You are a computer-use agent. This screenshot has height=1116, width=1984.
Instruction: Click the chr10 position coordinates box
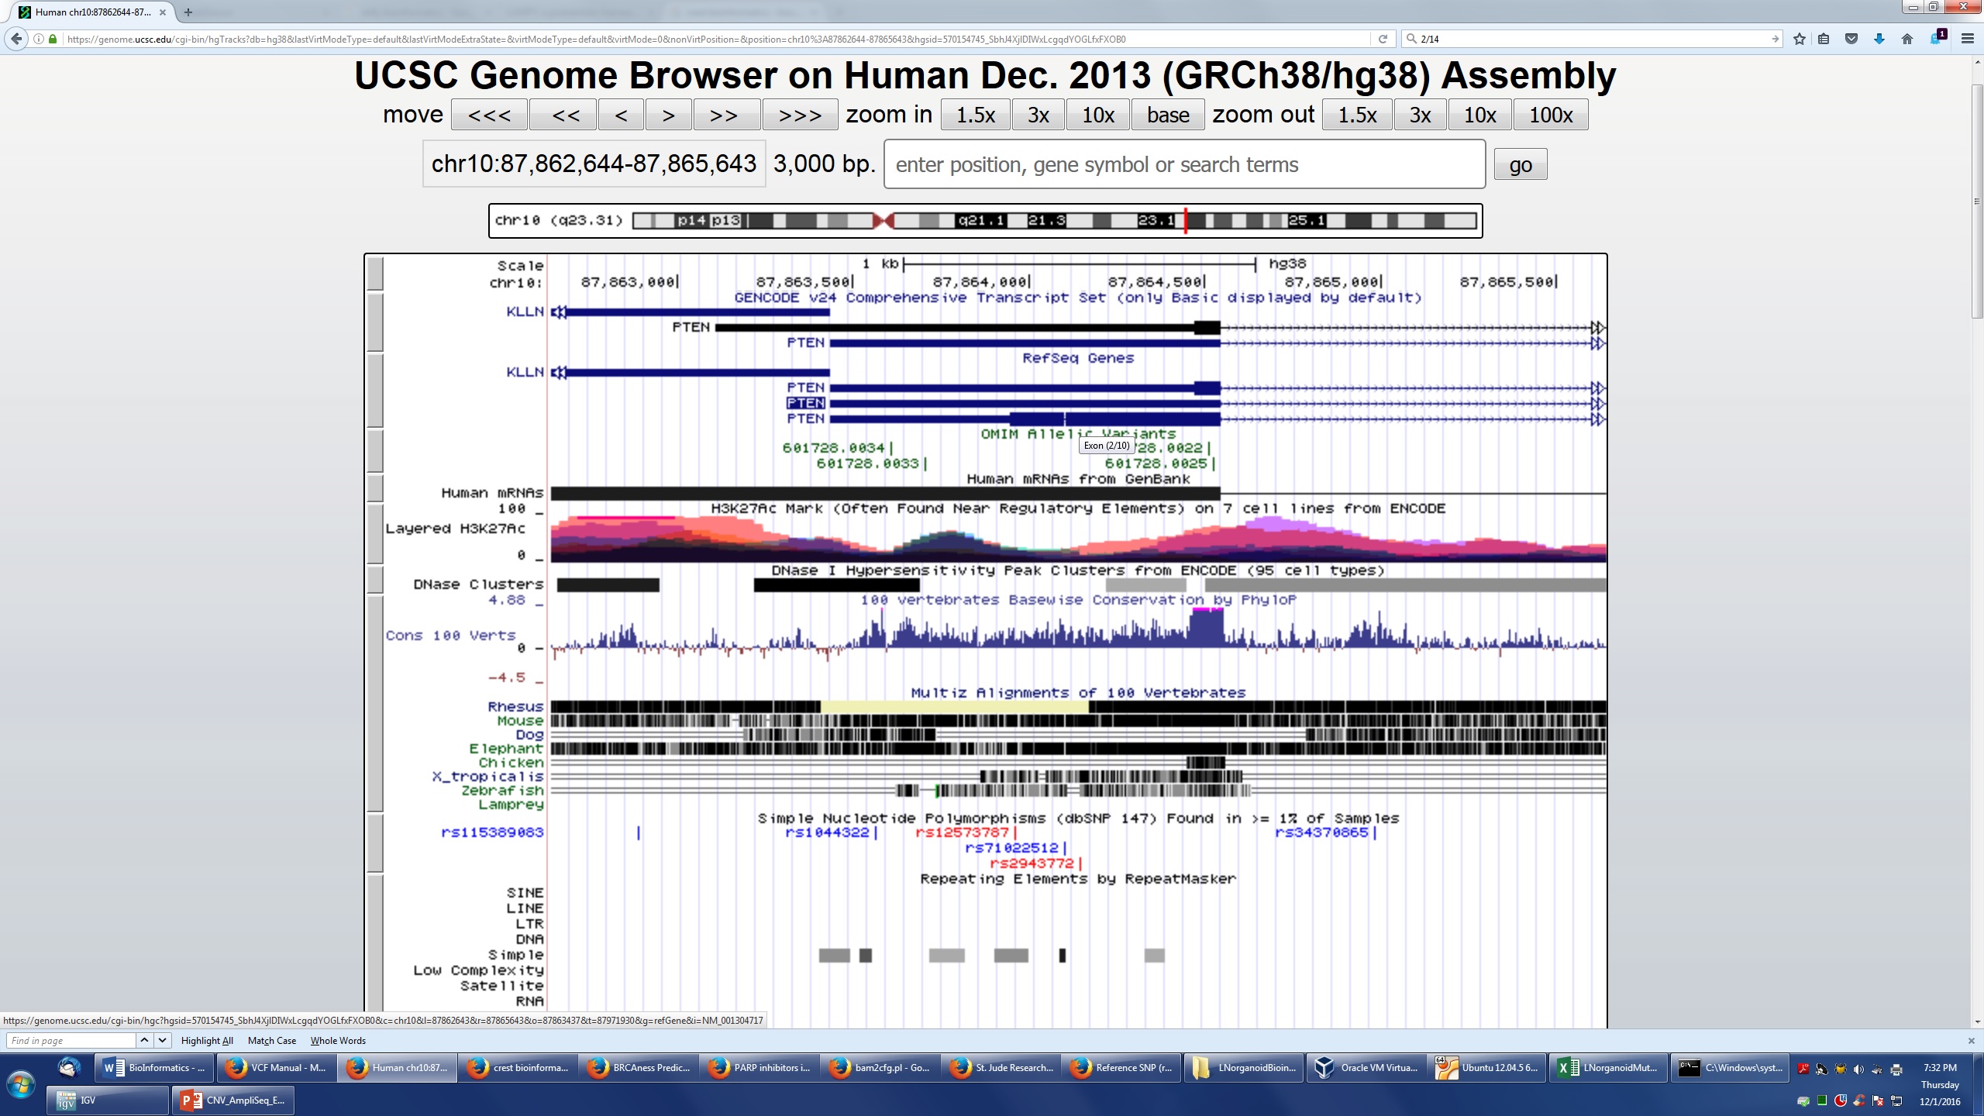click(x=594, y=164)
